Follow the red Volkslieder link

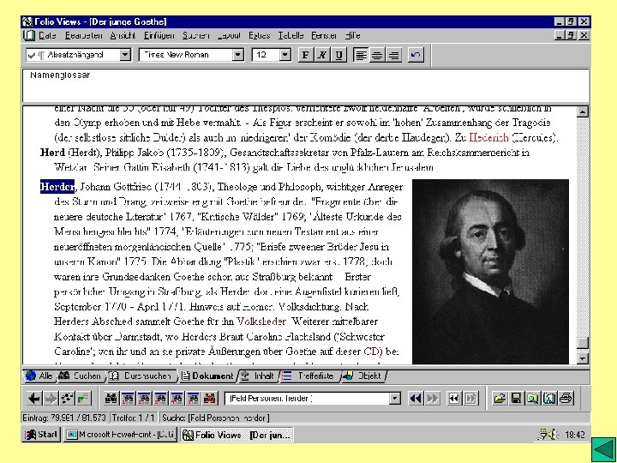point(261,322)
